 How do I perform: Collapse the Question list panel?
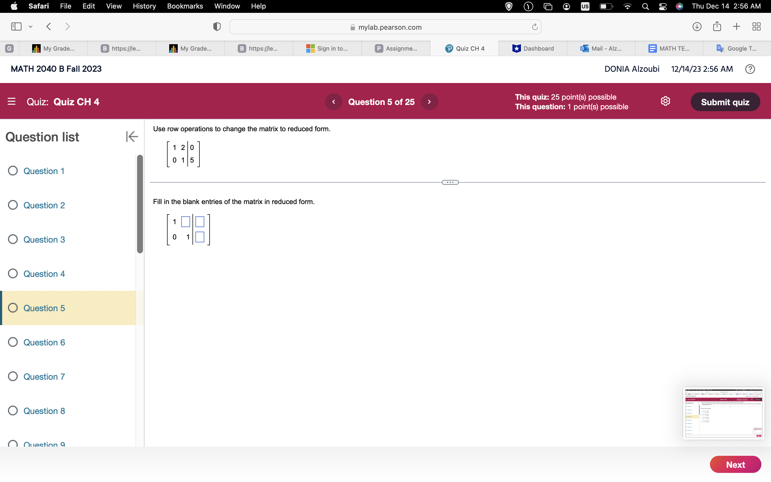132,137
